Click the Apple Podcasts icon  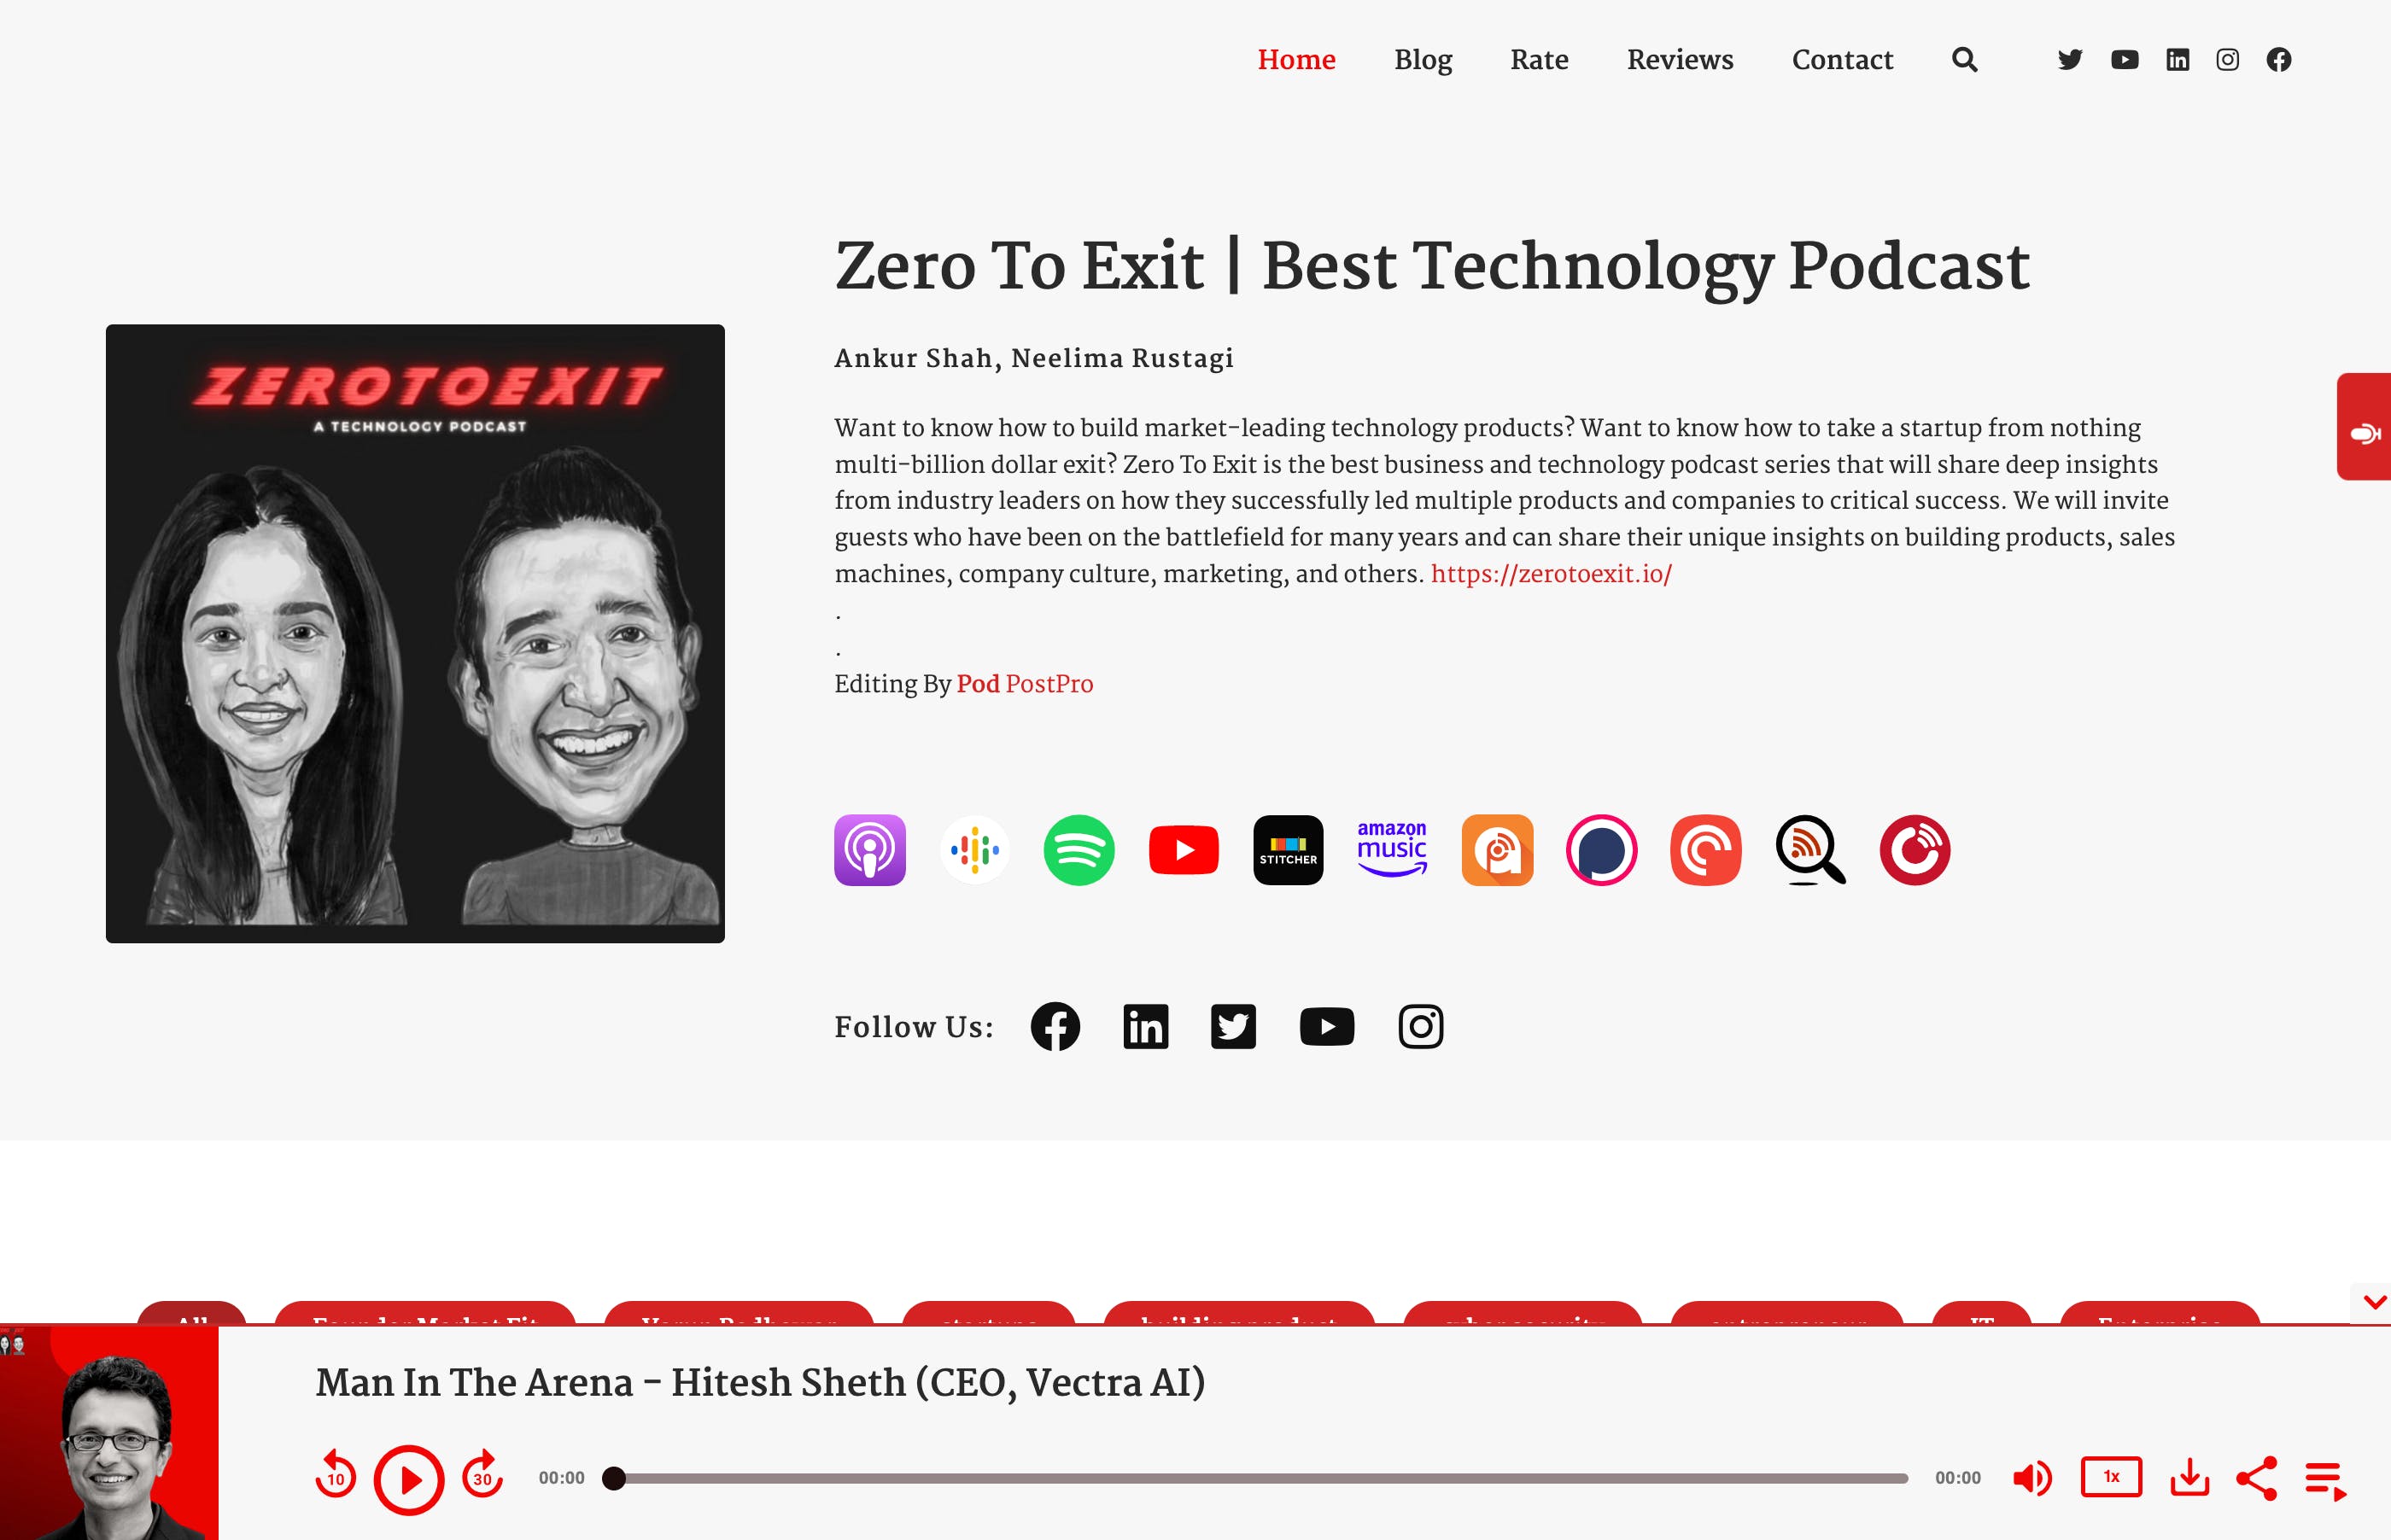[x=869, y=850]
